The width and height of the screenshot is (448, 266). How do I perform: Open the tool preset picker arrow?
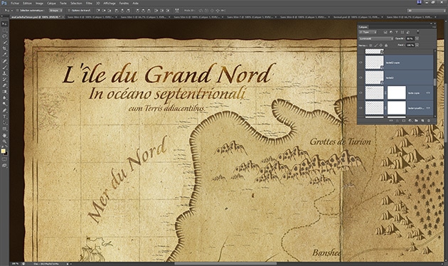tap(11, 11)
